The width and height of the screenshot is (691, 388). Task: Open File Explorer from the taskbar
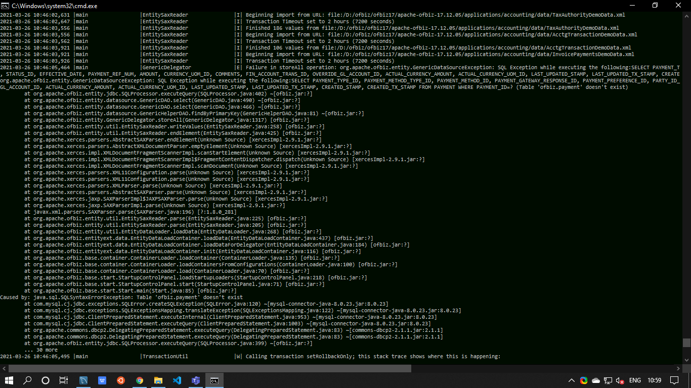coord(158,380)
